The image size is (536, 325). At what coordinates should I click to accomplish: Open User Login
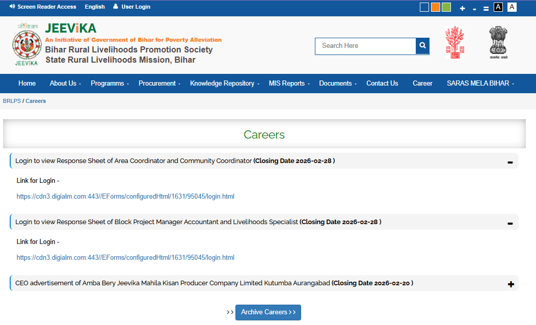click(131, 7)
